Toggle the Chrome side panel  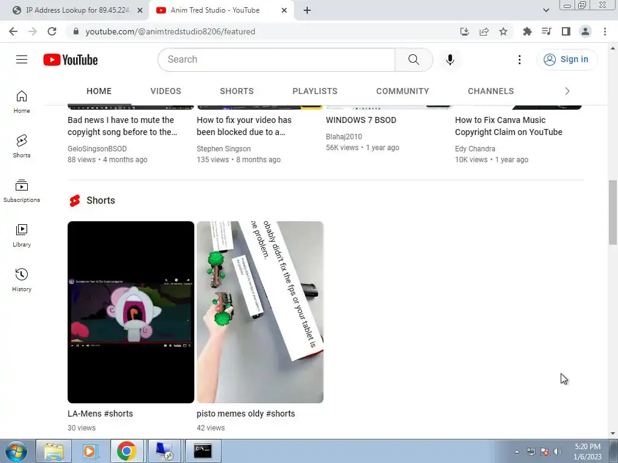tap(565, 31)
